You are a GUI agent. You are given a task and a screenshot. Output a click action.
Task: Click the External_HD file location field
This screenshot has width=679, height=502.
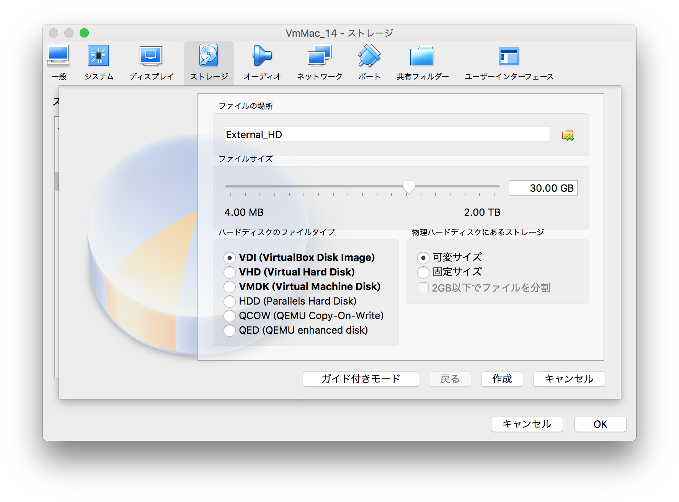coord(387,135)
